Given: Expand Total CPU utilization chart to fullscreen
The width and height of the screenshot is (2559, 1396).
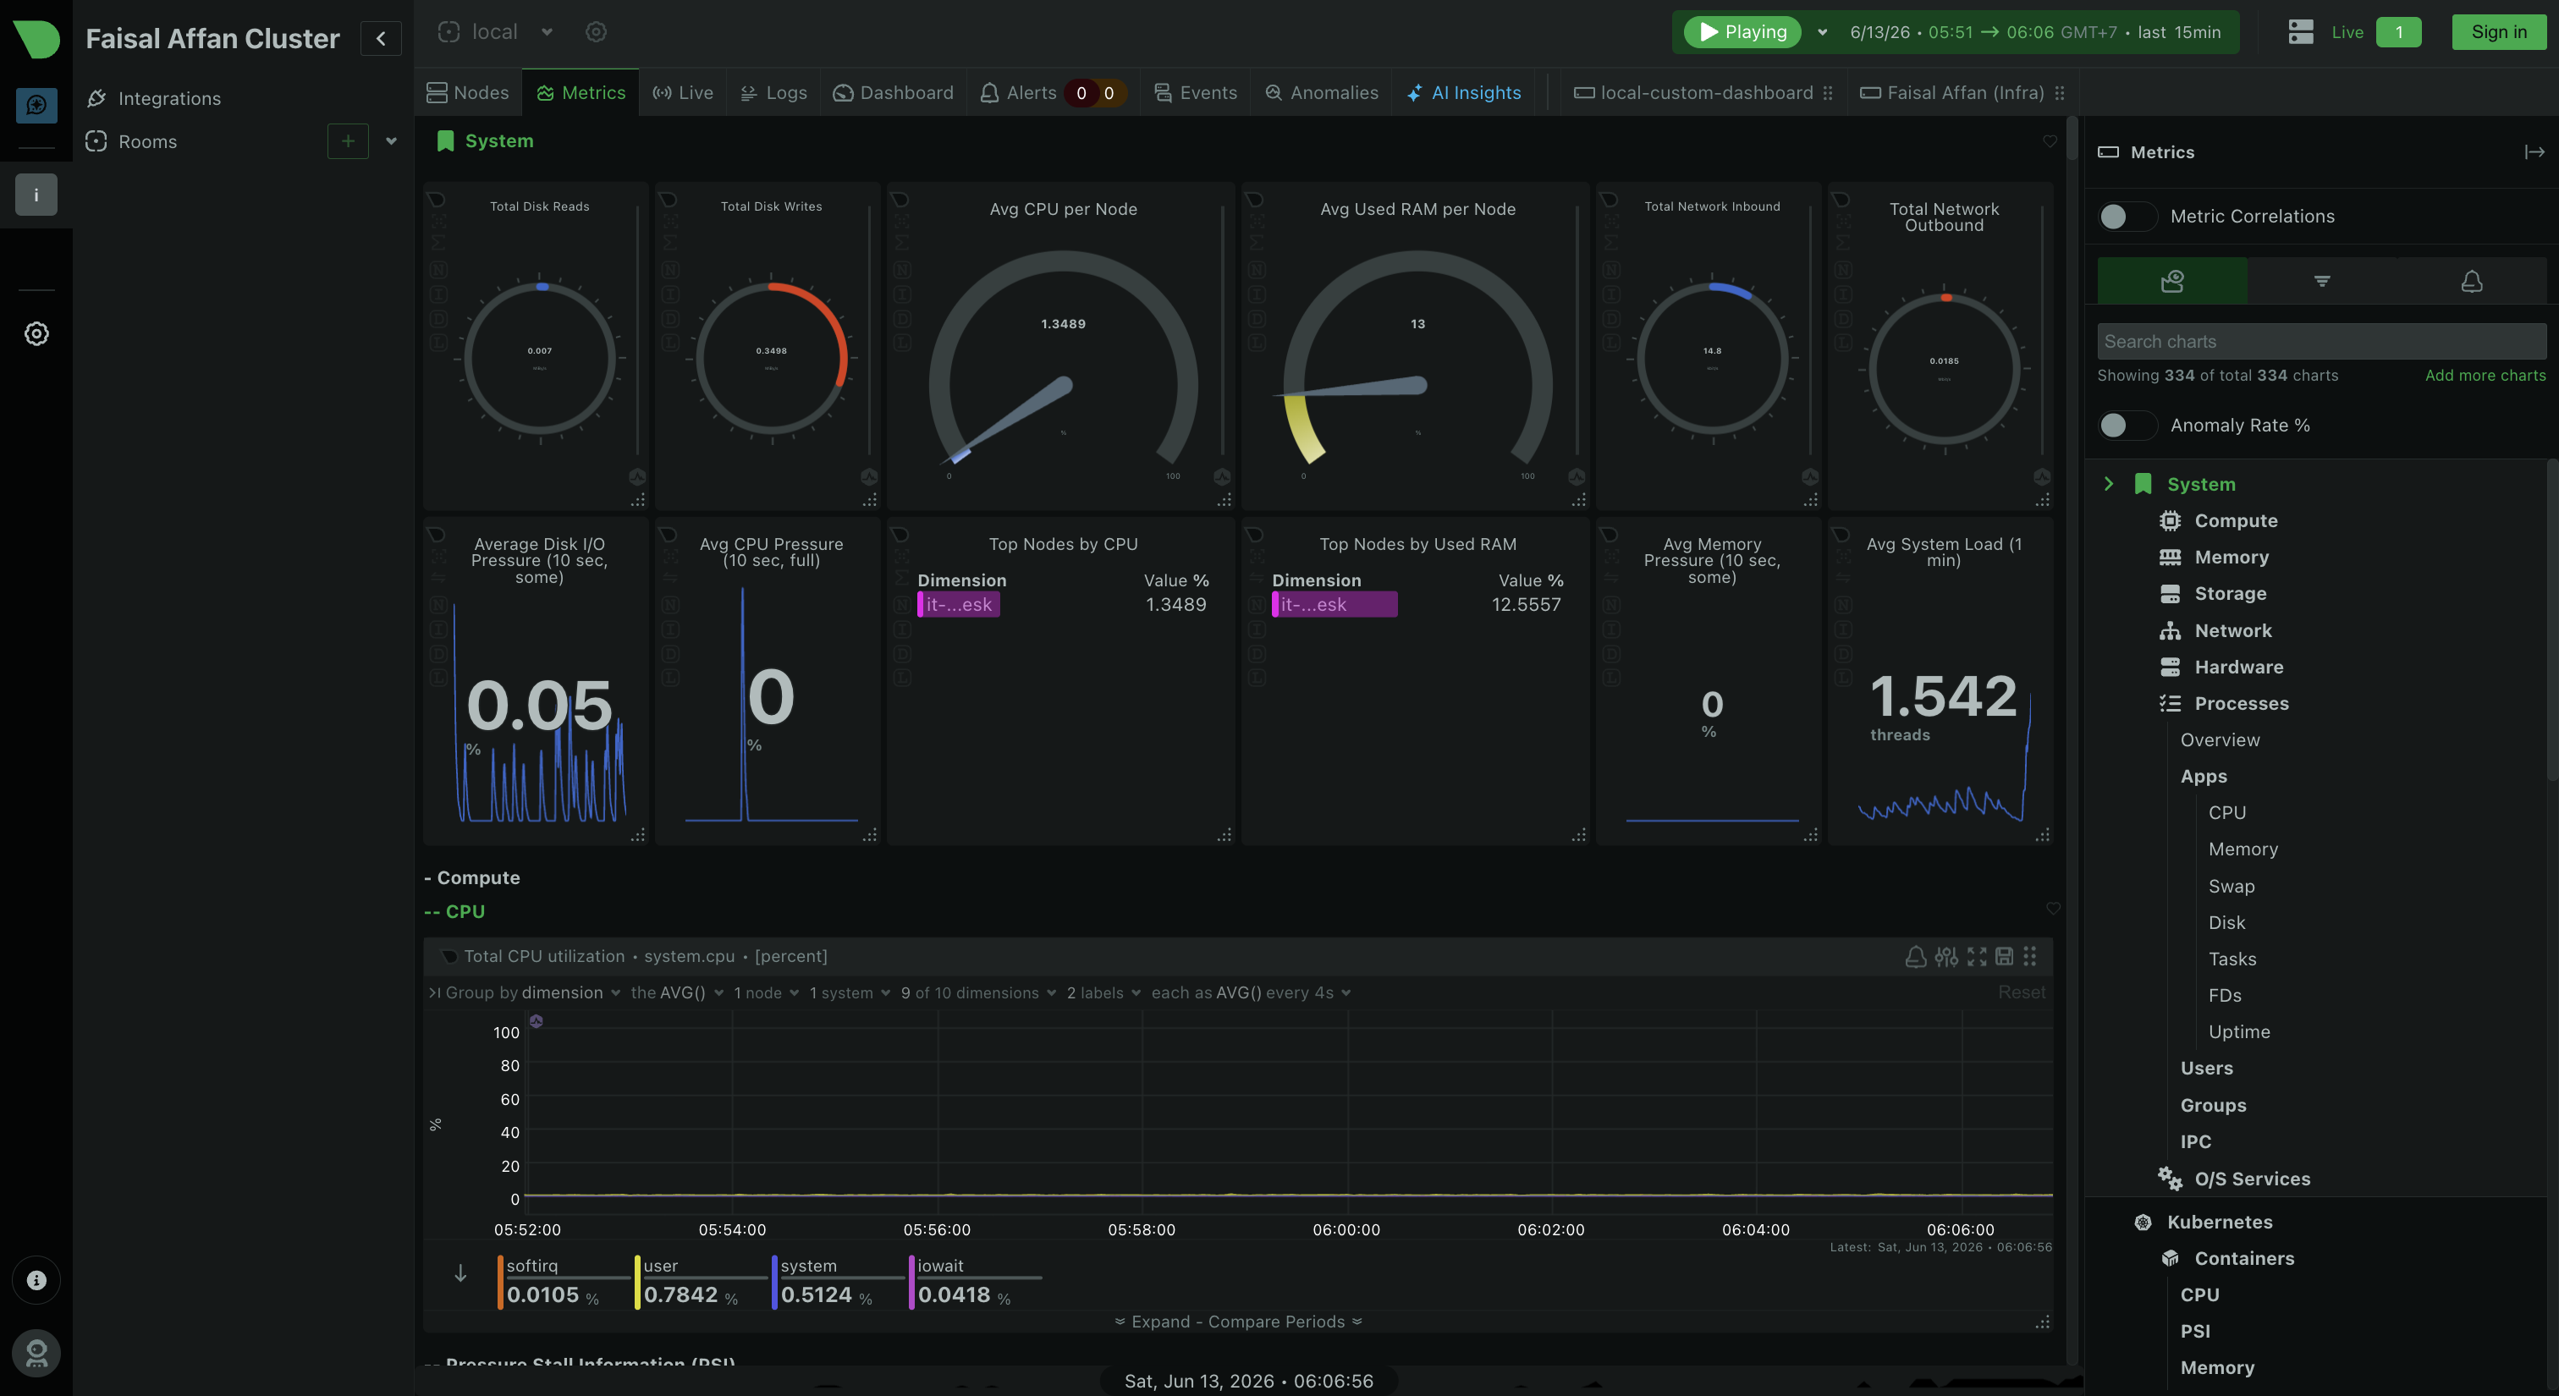Looking at the screenshot, I should pyautogui.click(x=1977, y=956).
